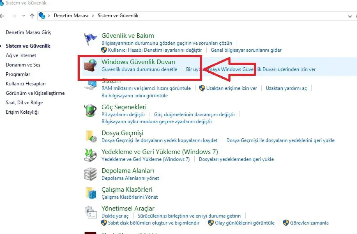
Task: Open Yedekleme ve Geri Yükleme (Windows 7) heading
Action: point(160,151)
